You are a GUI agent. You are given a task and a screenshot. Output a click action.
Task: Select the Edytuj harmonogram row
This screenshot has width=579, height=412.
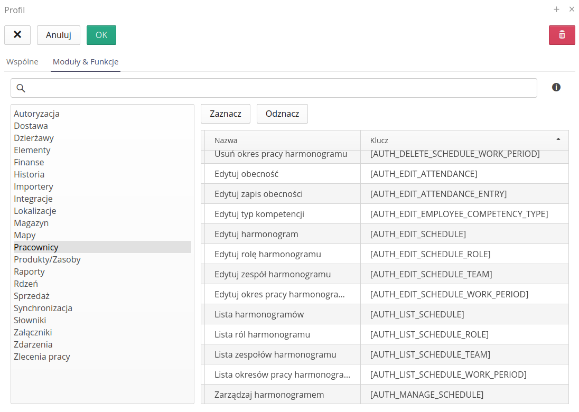point(256,234)
